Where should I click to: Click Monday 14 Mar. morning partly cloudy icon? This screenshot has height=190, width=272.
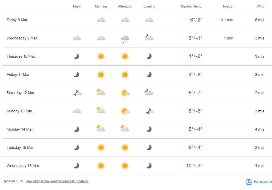(x=101, y=129)
